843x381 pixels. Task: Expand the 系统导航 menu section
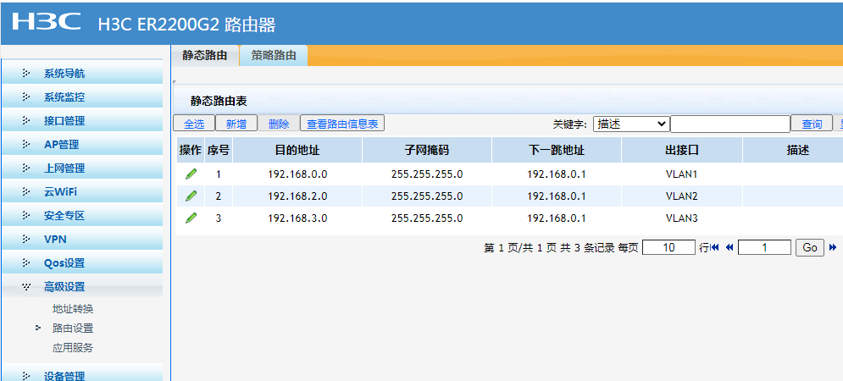tap(82, 74)
